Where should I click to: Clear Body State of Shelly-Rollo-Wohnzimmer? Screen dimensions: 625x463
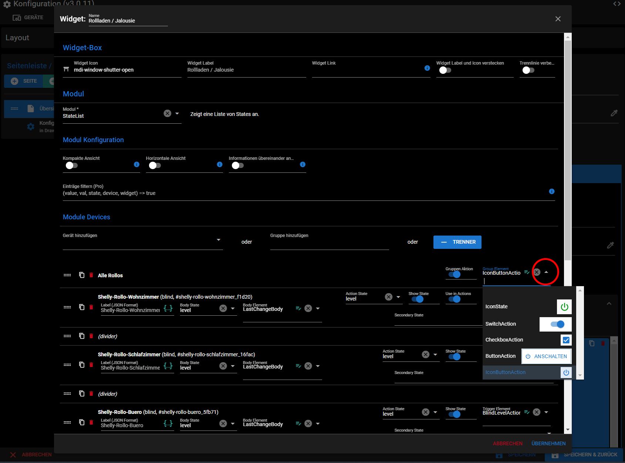[x=223, y=308]
